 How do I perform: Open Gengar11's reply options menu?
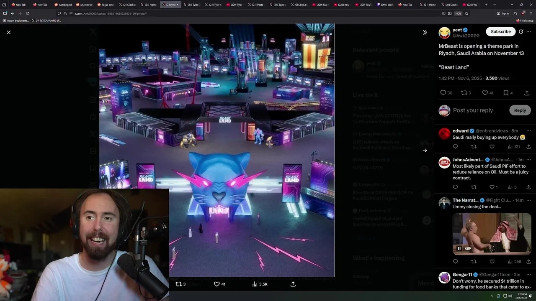[528, 275]
